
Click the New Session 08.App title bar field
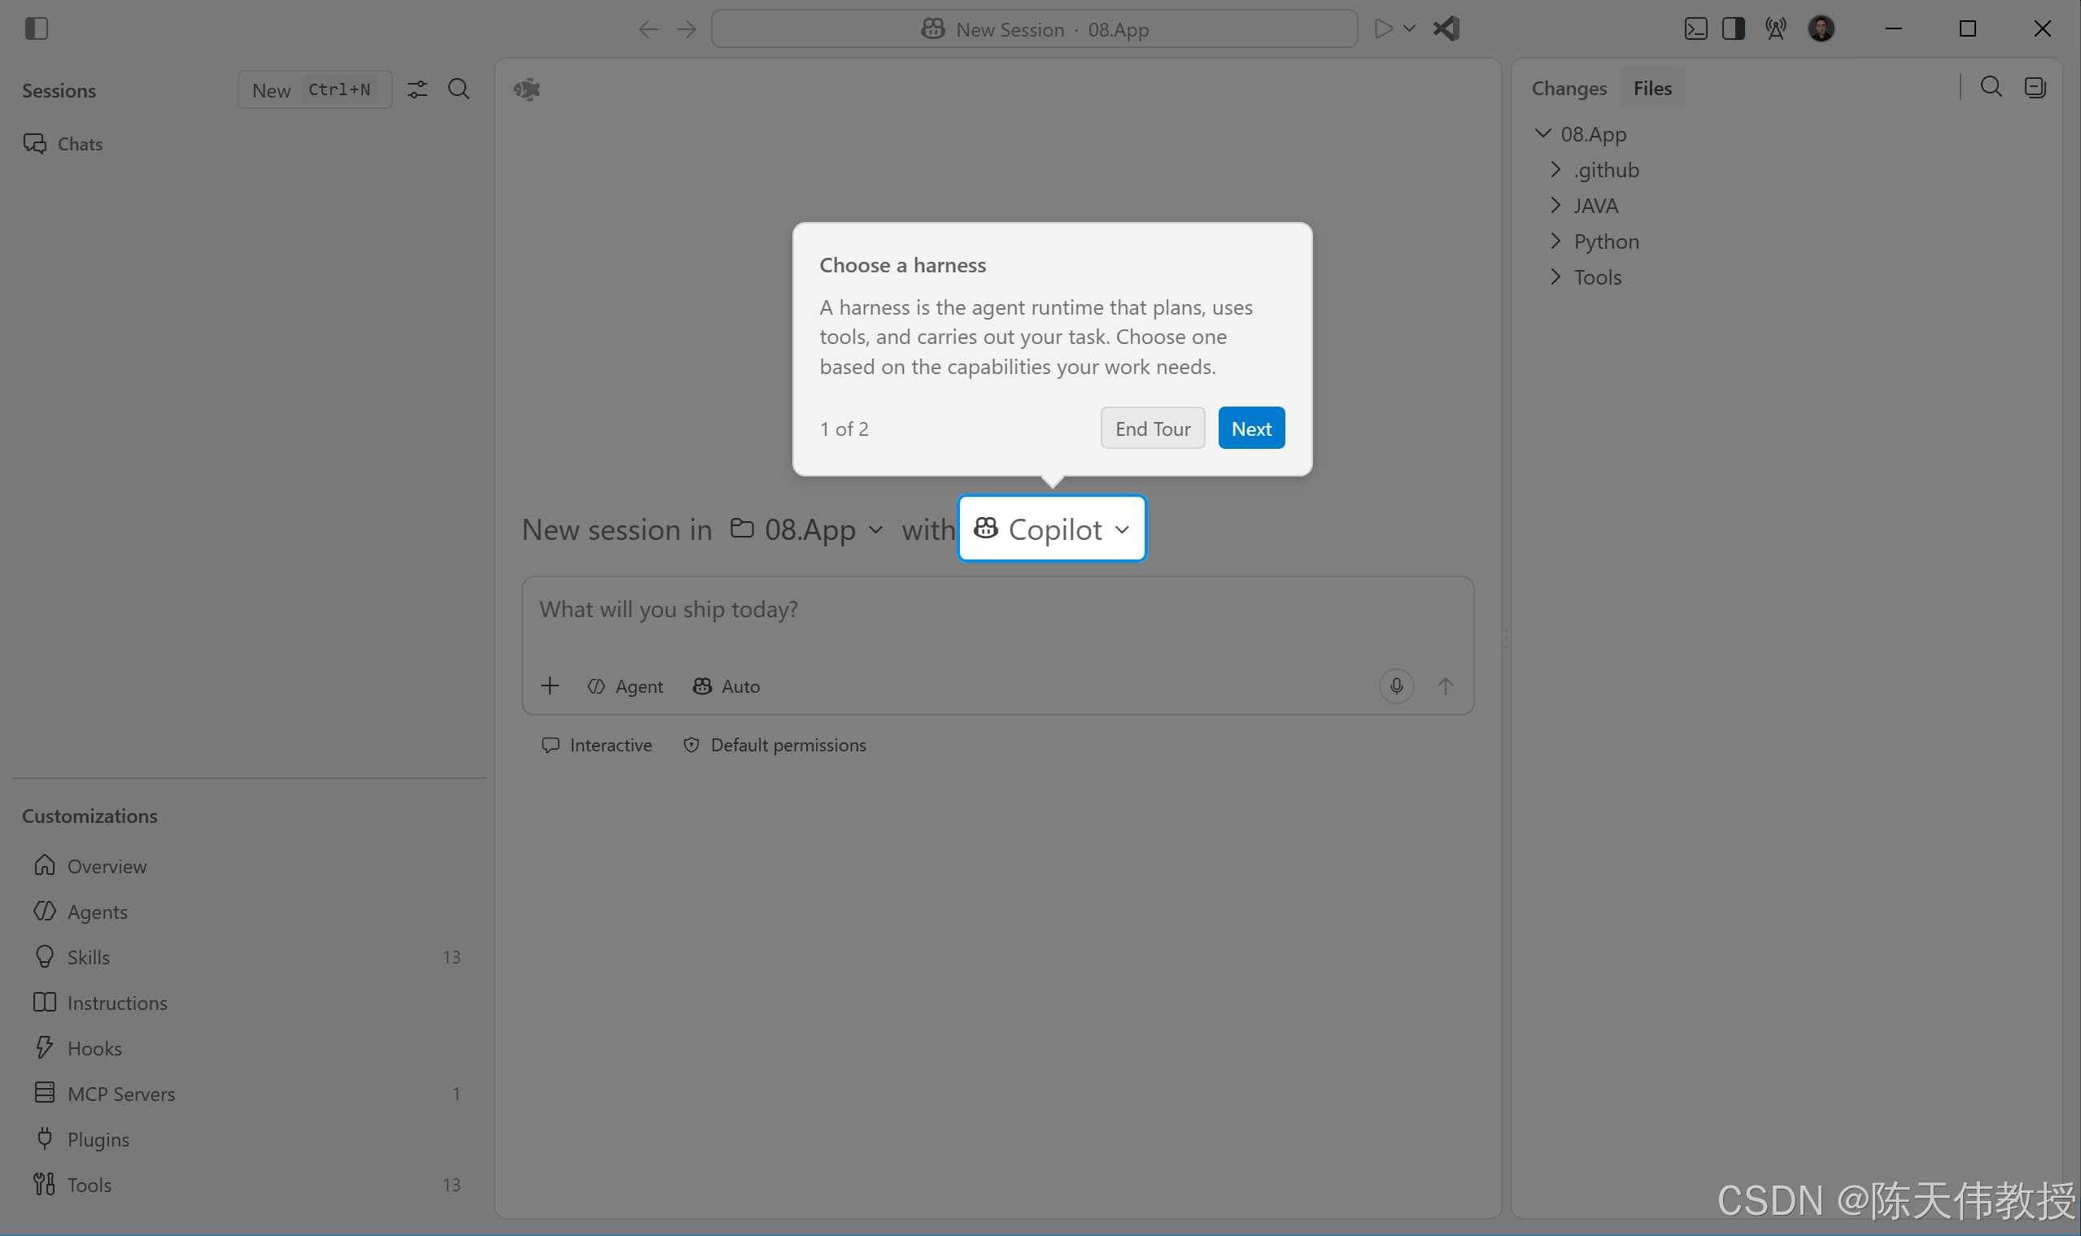click(1034, 29)
